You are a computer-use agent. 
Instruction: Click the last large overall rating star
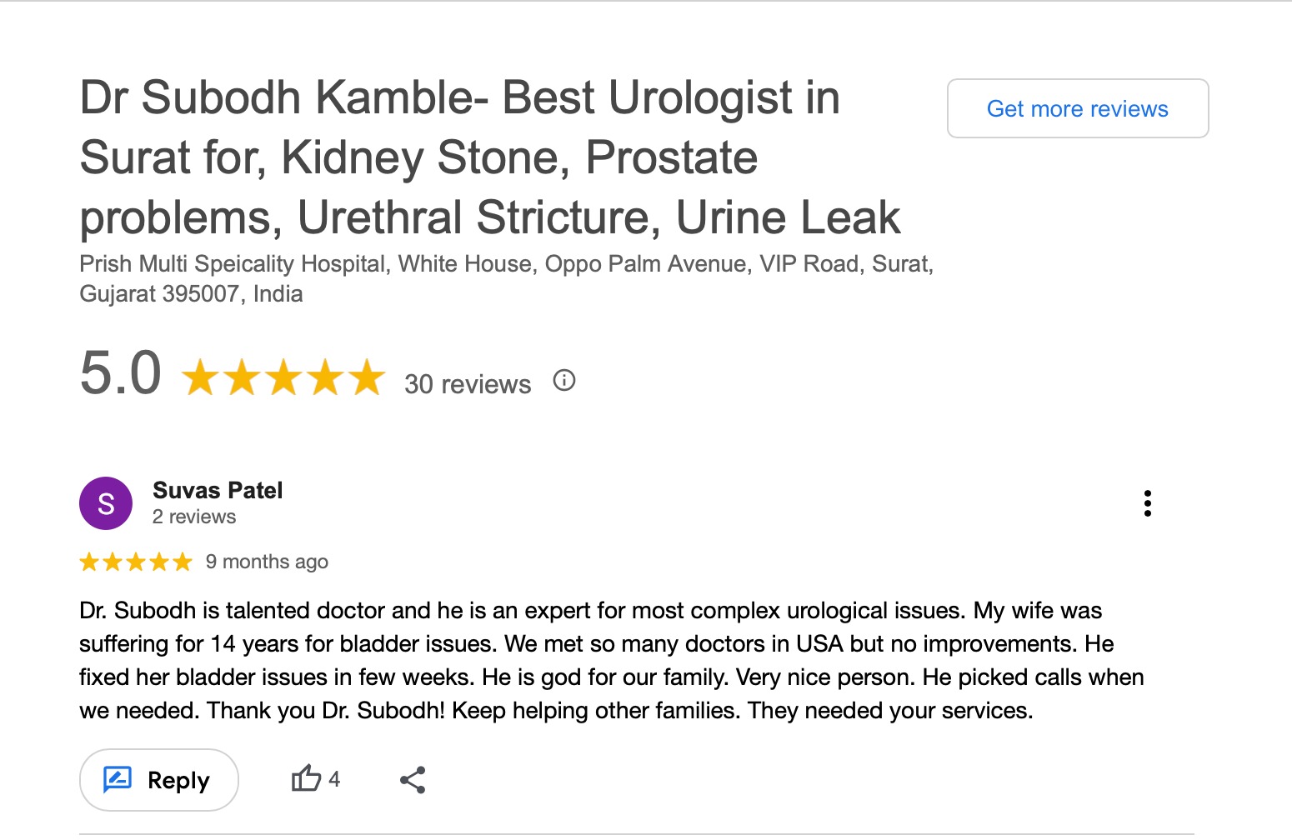367,377
